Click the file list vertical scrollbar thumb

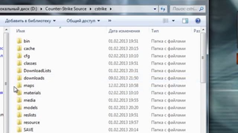203,58
